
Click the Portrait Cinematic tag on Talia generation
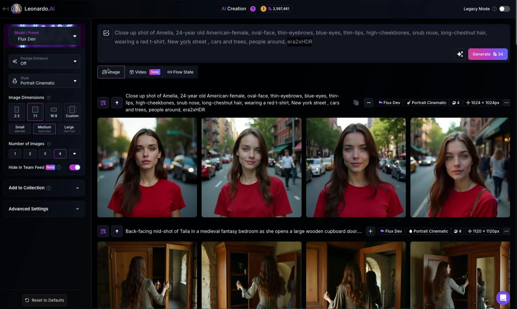[x=428, y=231]
